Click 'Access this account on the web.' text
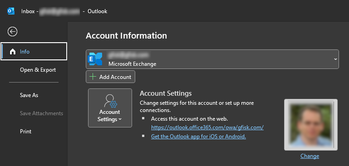This screenshot has width=349, height=166. [x=189, y=119]
